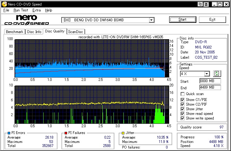Minimize the Nero CD-DVD Speed window
Image resolution: width=231 pixels, height=151 pixels.
[x=214, y=4]
